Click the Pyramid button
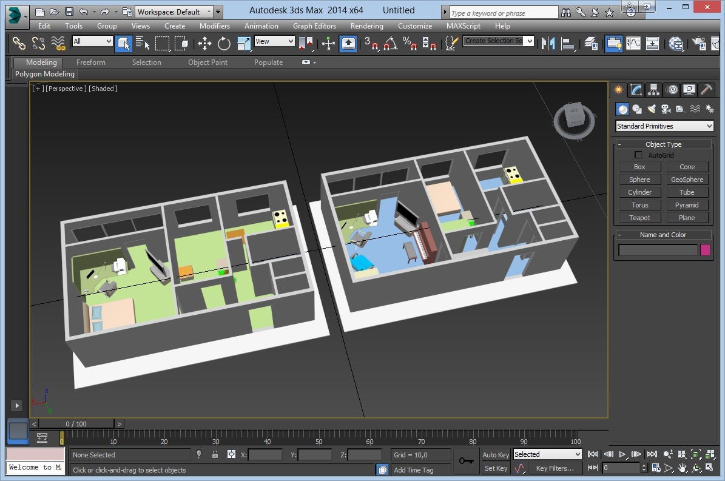Viewport: 725px width, 481px height. [687, 205]
